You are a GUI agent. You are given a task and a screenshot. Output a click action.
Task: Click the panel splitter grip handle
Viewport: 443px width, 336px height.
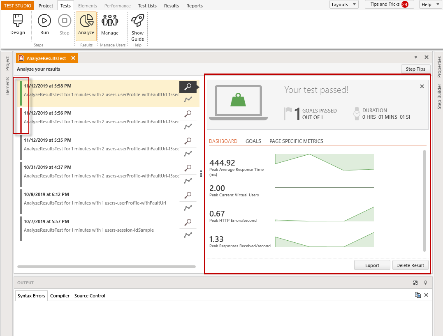click(201, 174)
